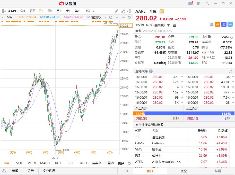235x175 pixels.
Task: Click the 融 margin badge
Action: (x=162, y=11)
